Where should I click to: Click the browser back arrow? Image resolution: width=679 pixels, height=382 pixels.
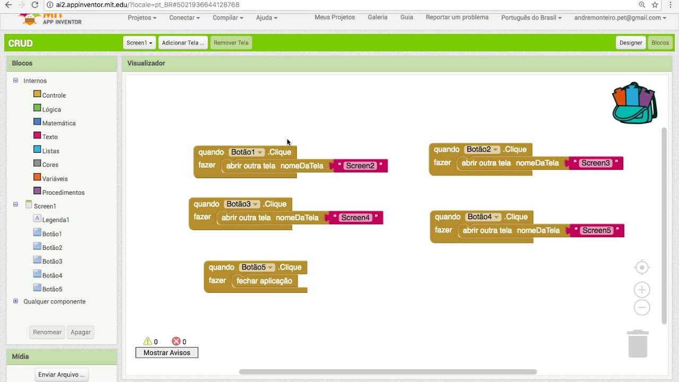click(8, 5)
